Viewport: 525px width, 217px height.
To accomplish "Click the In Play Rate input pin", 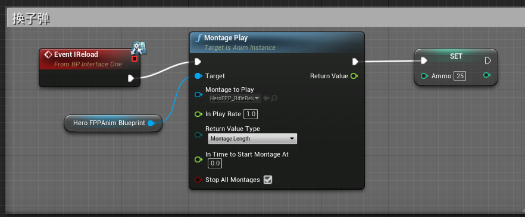I will pyautogui.click(x=198, y=114).
